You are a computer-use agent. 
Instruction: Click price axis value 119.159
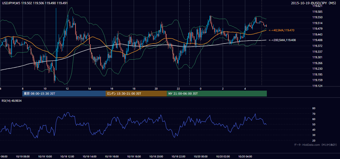pyautogui.click(x=318, y=80)
